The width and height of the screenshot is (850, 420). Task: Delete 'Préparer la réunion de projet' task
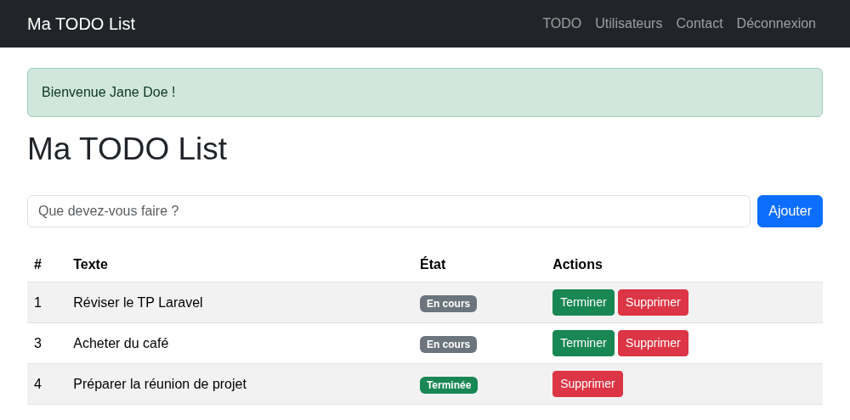click(x=587, y=384)
